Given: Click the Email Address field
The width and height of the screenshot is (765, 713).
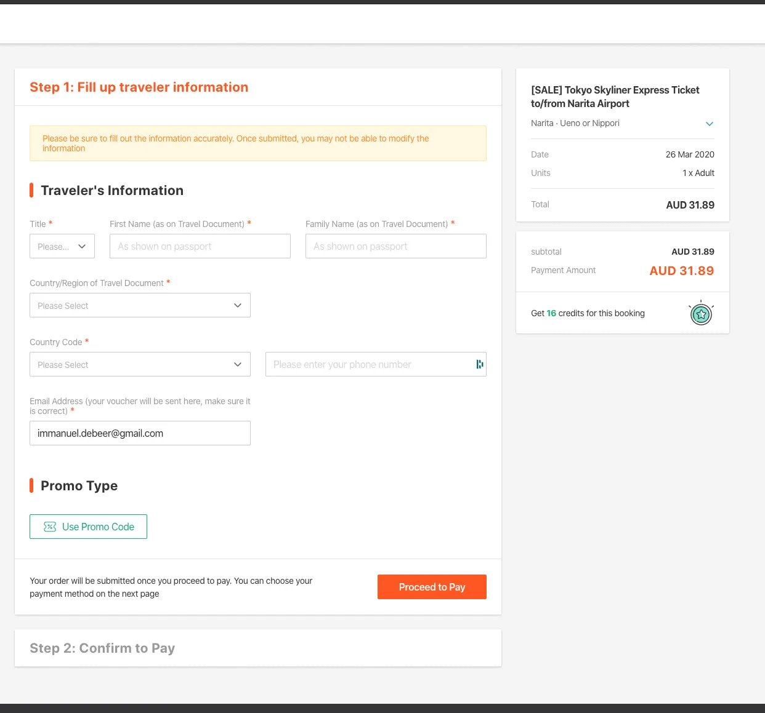Looking at the screenshot, I should click(x=140, y=433).
